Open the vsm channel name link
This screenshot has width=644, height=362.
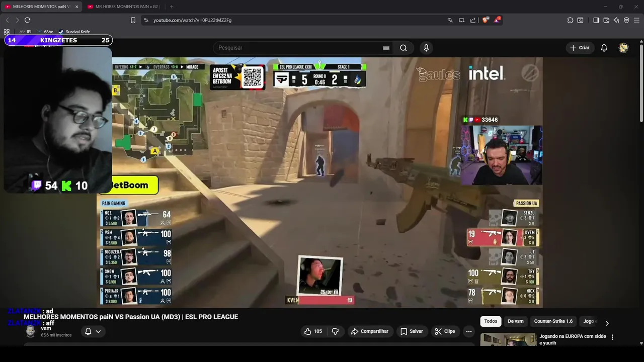(46, 328)
